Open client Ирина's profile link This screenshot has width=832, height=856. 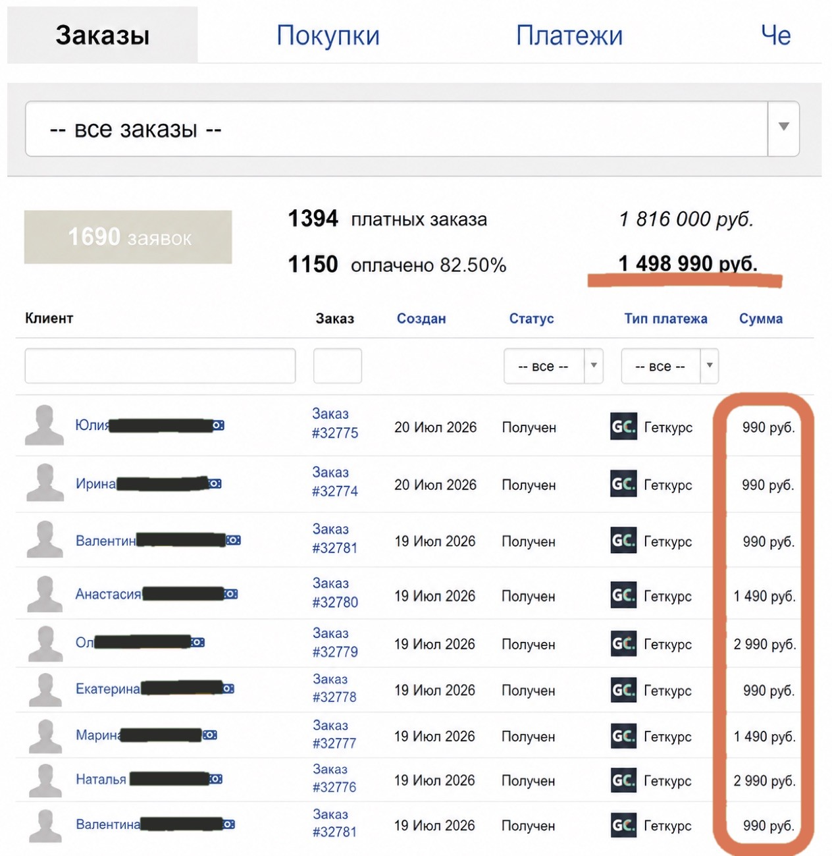[x=95, y=484]
